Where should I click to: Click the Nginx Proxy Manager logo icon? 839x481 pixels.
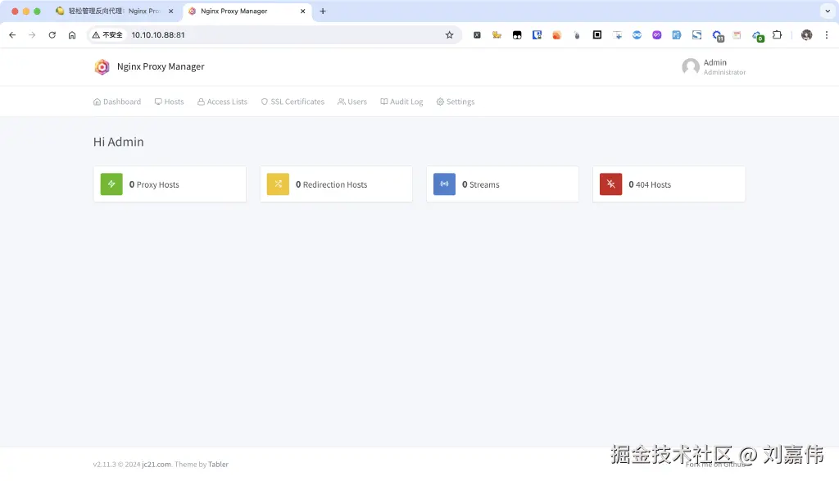[102, 67]
